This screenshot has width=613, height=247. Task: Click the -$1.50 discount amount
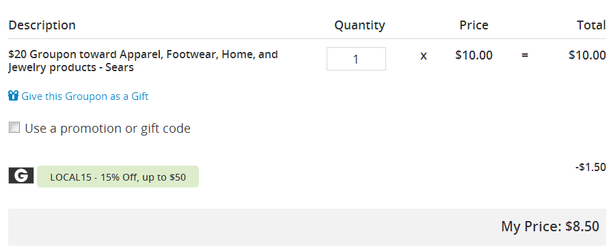pos(590,167)
